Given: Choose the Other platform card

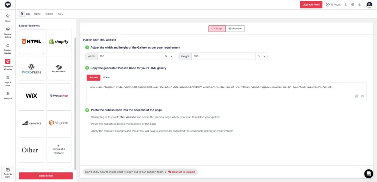Looking at the screenshot, I should (x=32, y=150).
